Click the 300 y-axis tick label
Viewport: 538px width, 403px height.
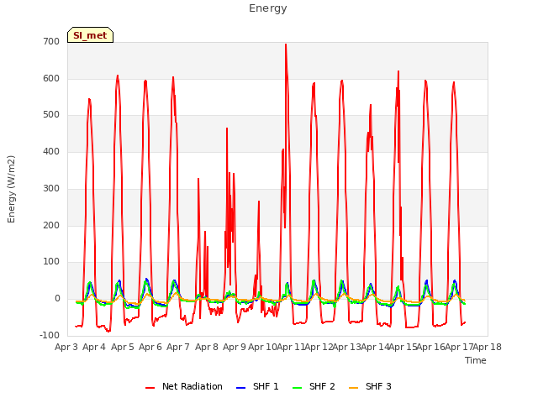click(x=51, y=188)
